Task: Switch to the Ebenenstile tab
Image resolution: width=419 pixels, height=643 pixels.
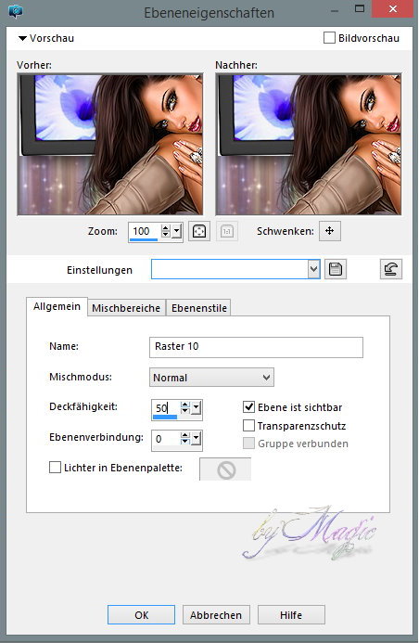Action: pyautogui.click(x=199, y=308)
